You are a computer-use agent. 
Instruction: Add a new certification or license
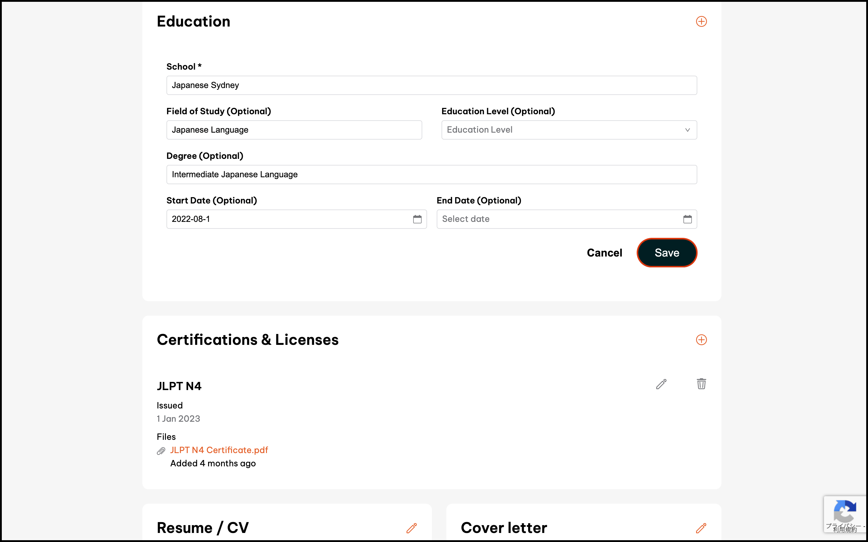(701, 339)
